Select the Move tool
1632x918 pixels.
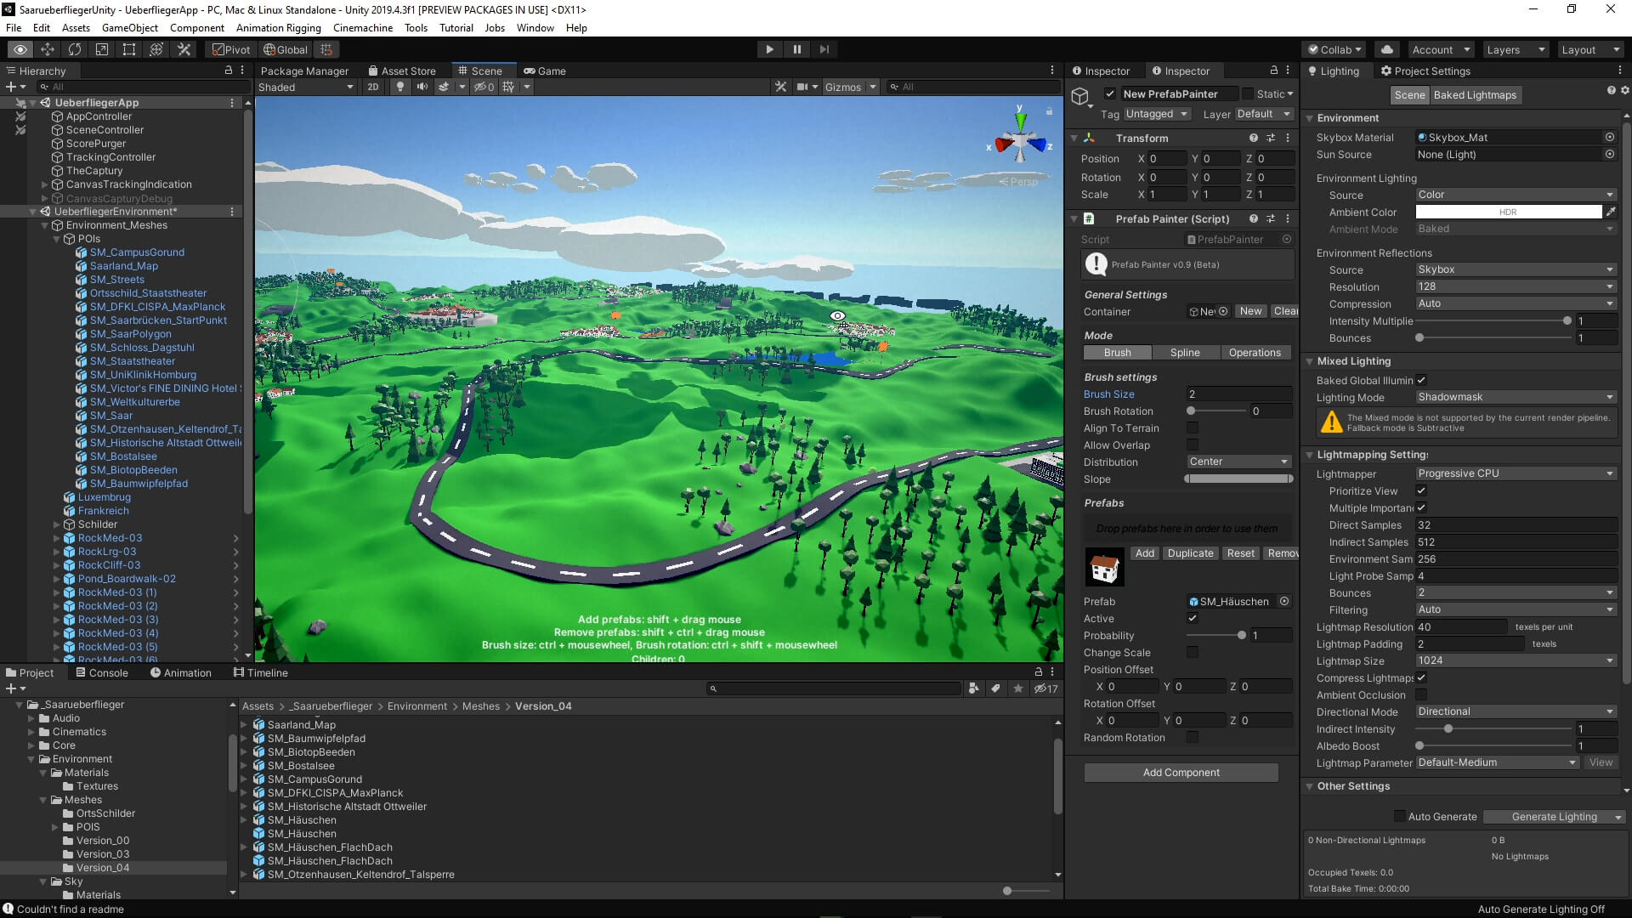click(x=48, y=49)
